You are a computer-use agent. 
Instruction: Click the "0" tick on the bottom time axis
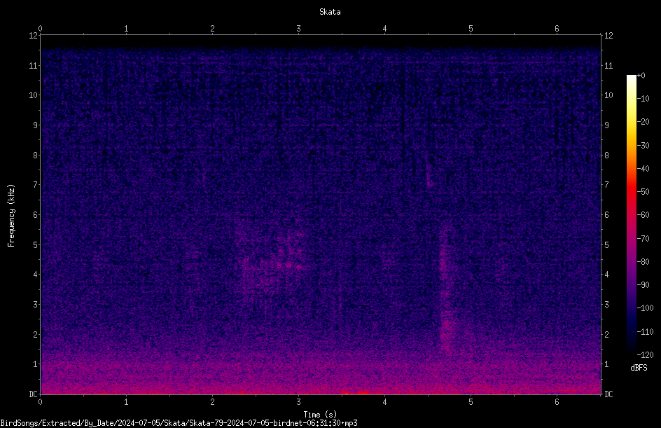(x=40, y=402)
